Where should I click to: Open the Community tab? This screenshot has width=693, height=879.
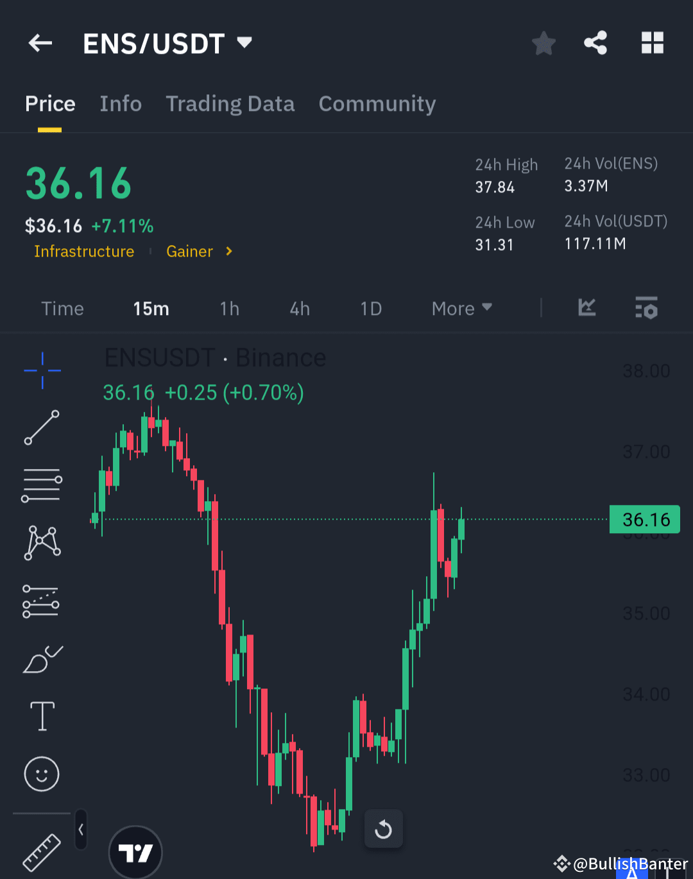point(377,104)
